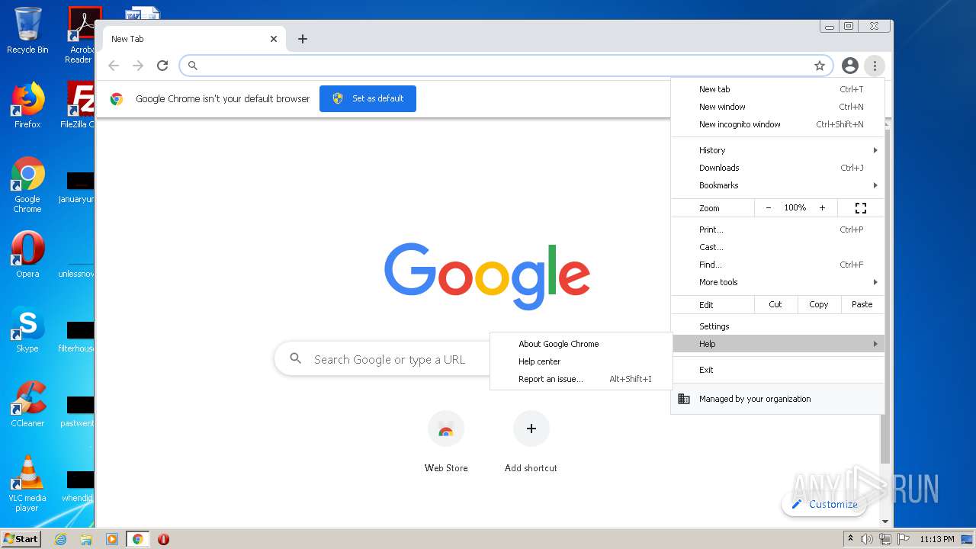This screenshot has width=976, height=549.
Task: Click the Customize button
Action: [x=824, y=504]
